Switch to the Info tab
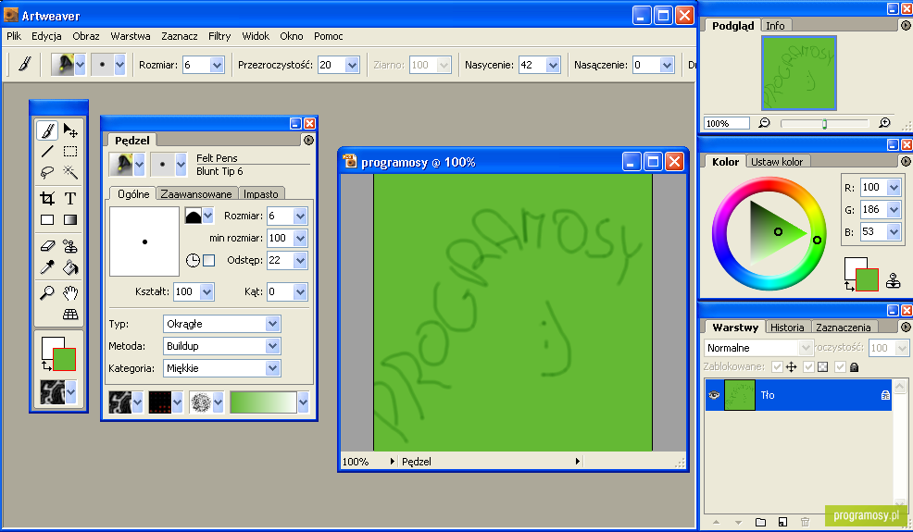This screenshot has height=532, width=913. (775, 26)
